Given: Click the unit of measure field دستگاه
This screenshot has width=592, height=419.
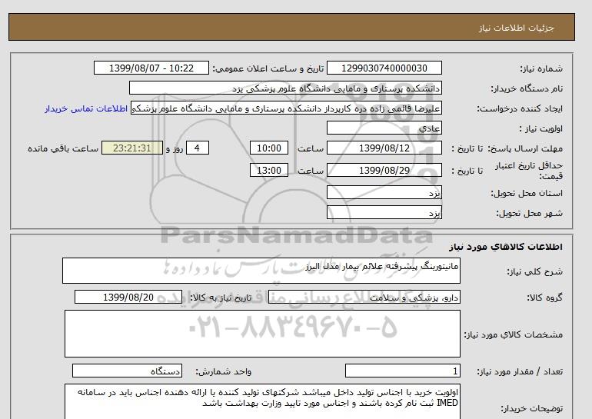Looking at the screenshot, I should pyautogui.click(x=127, y=371).
